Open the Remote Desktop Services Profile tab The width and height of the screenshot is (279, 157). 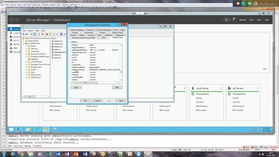(83, 38)
